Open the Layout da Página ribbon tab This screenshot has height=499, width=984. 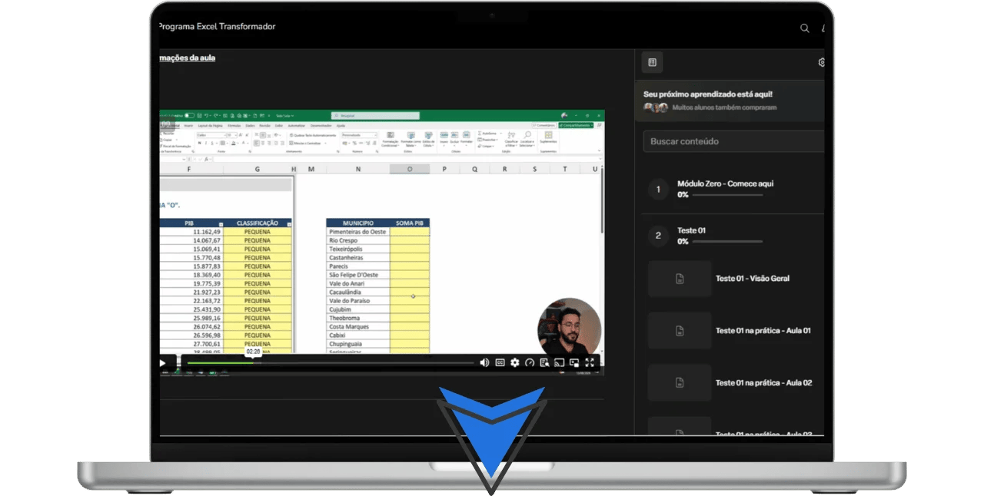click(210, 126)
